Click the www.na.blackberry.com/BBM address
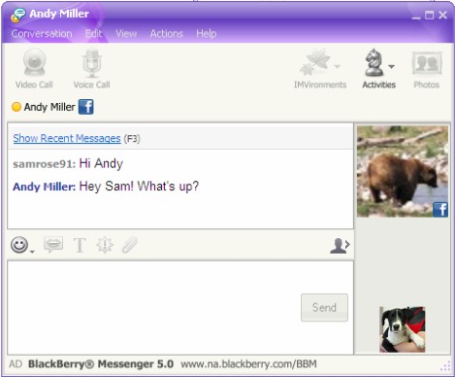 (x=248, y=364)
